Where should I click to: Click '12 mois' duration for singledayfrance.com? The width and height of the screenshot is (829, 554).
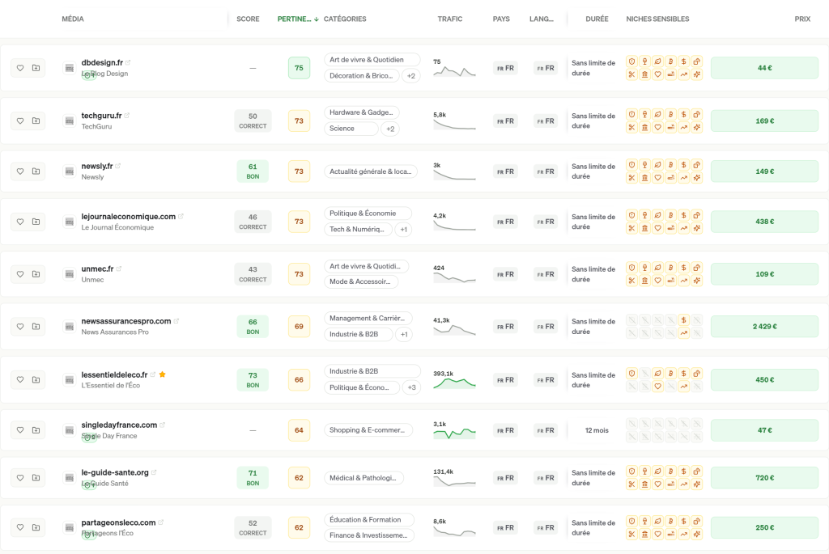(x=597, y=430)
